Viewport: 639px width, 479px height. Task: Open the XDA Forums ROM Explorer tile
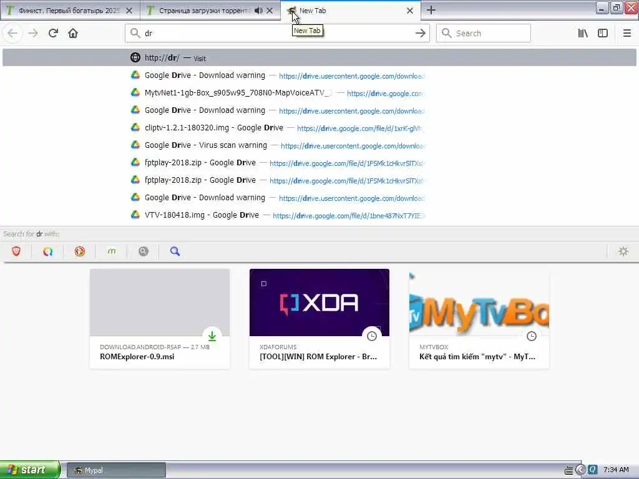(319, 319)
